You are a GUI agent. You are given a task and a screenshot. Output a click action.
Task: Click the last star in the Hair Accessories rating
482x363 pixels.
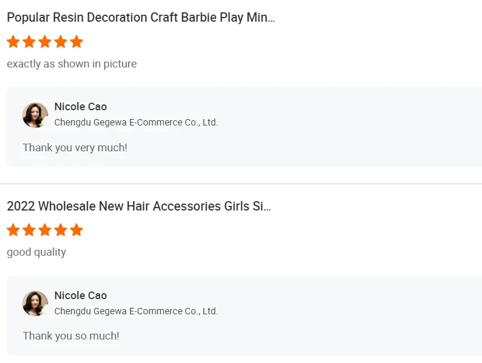(x=76, y=230)
